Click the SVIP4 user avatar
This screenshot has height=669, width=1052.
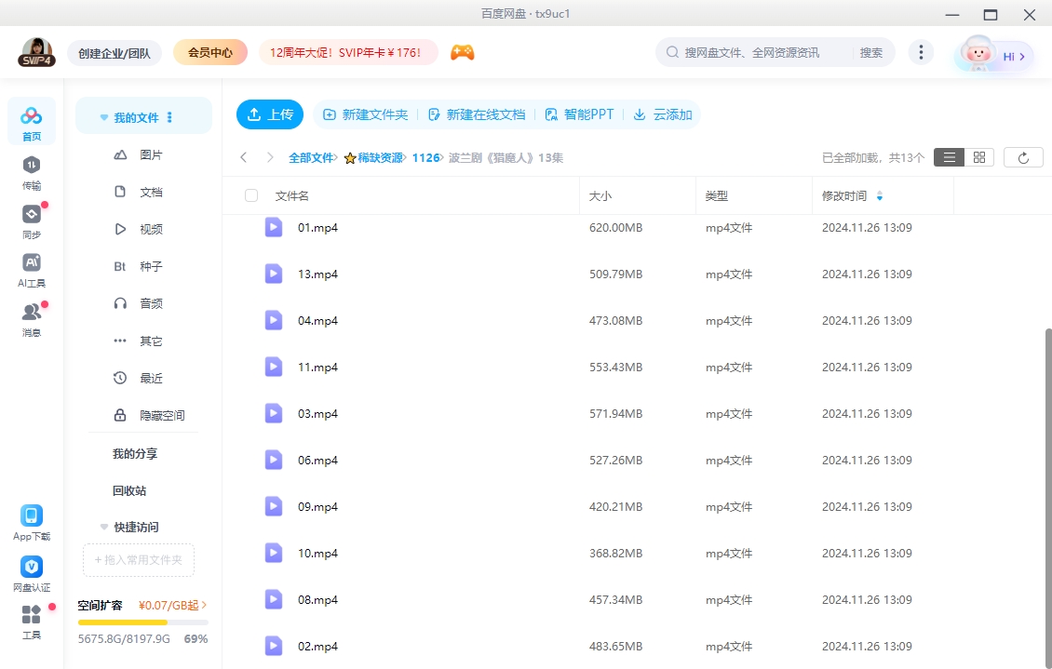(x=37, y=52)
